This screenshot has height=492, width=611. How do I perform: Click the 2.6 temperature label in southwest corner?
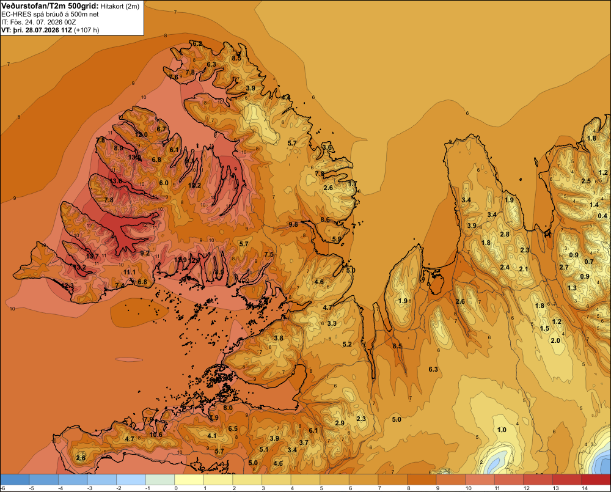point(81,458)
